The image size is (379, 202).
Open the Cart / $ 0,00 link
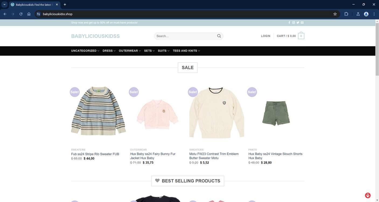pyautogui.click(x=286, y=36)
